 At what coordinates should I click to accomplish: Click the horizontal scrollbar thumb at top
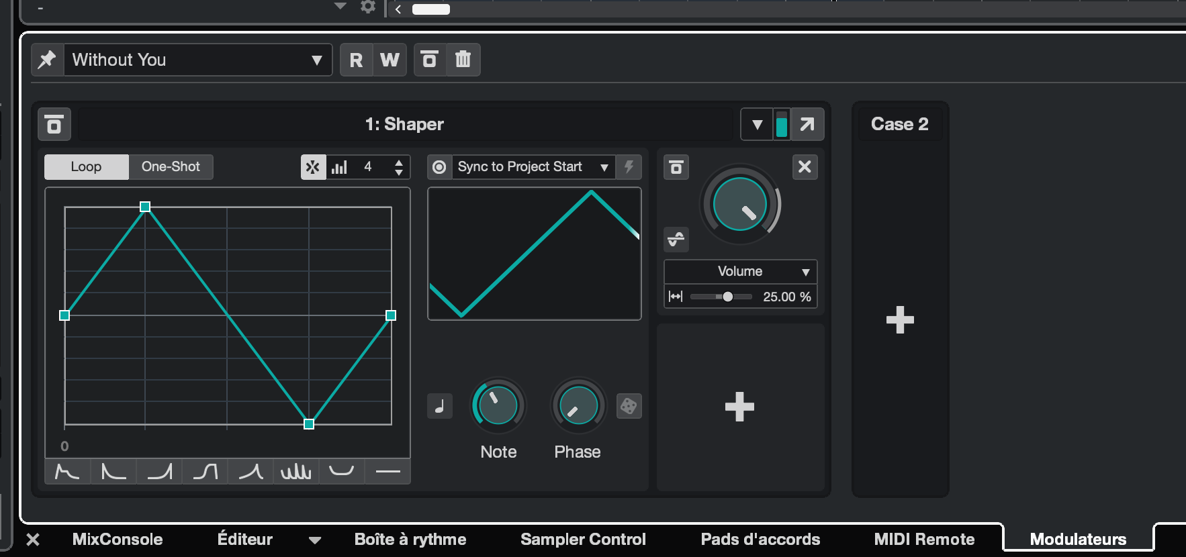click(431, 9)
